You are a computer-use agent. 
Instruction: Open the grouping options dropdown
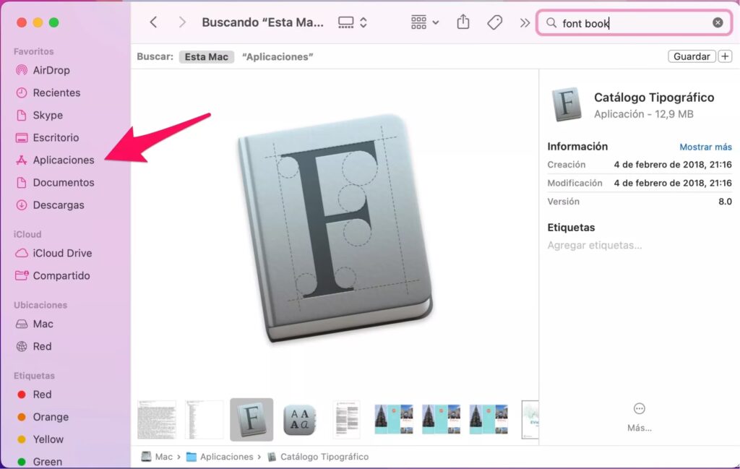point(425,22)
